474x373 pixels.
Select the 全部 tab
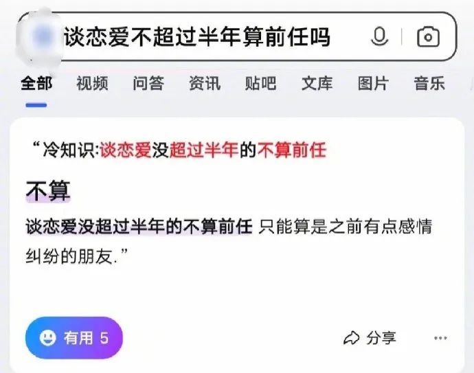(36, 83)
